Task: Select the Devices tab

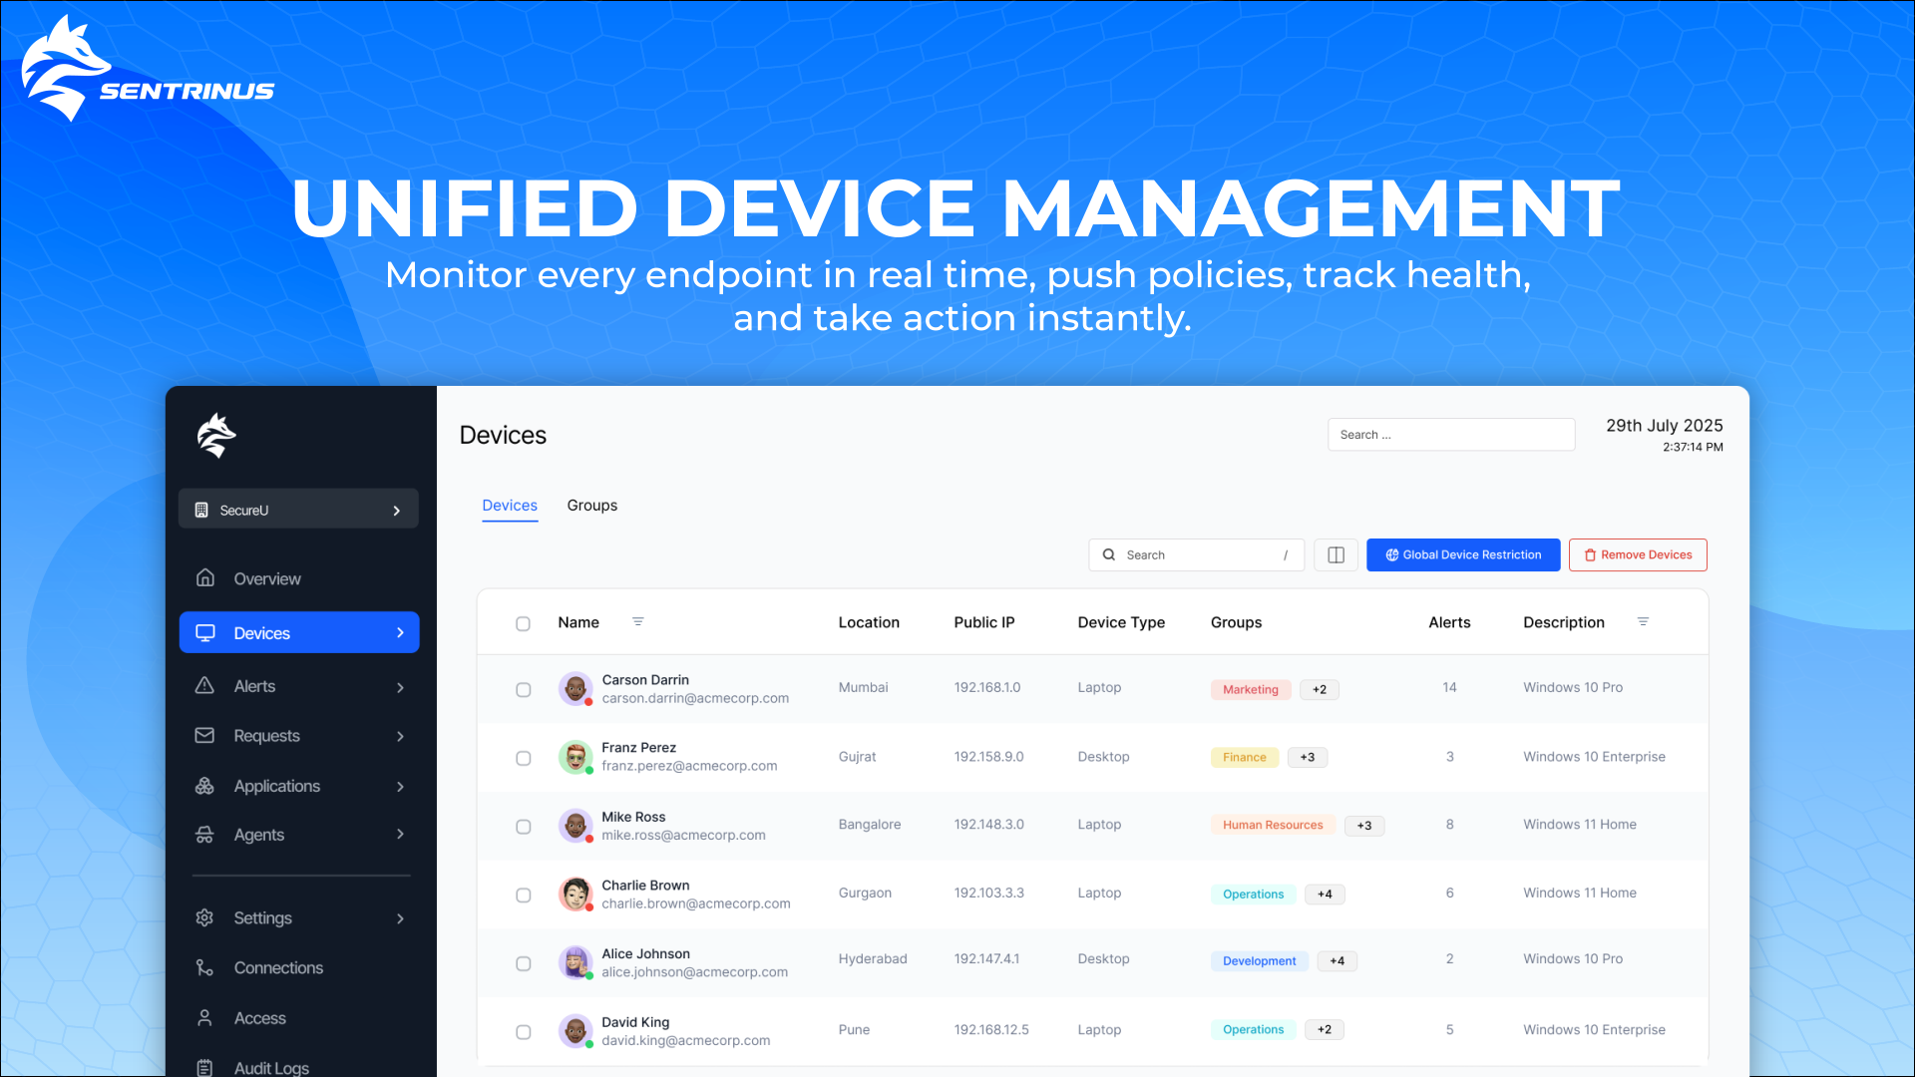Action: pos(510,506)
